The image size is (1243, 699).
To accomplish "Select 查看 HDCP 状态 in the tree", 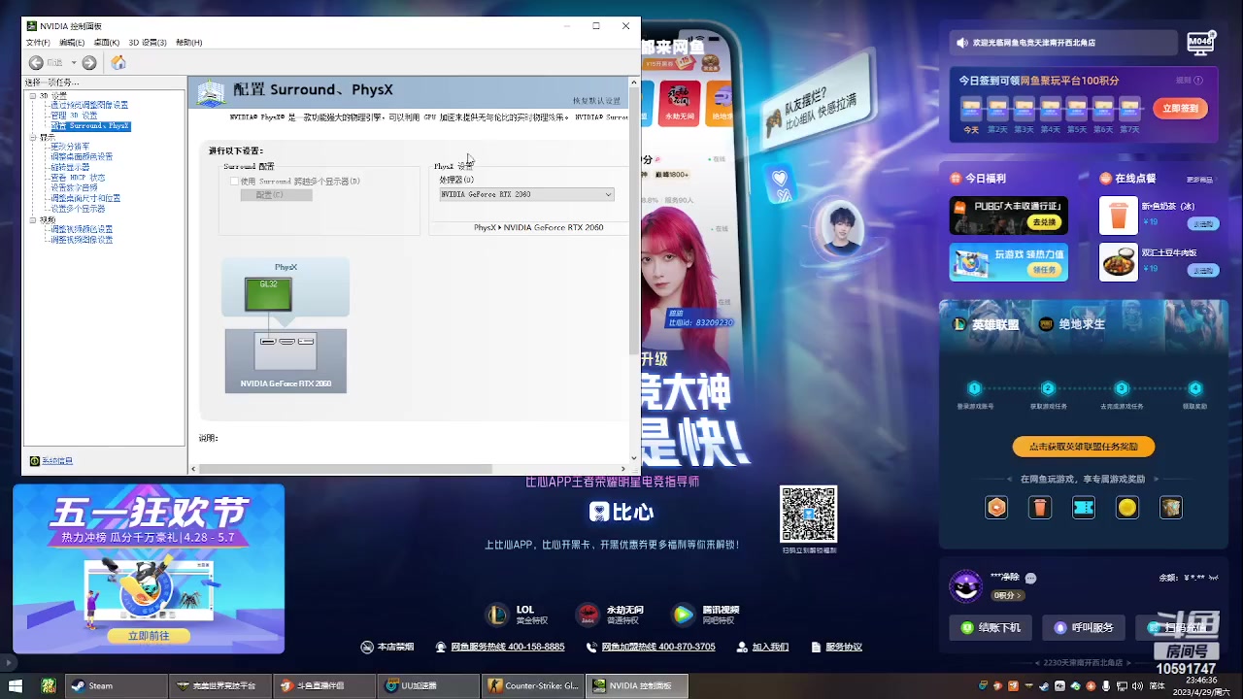I will pyautogui.click(x=78, y=178).
